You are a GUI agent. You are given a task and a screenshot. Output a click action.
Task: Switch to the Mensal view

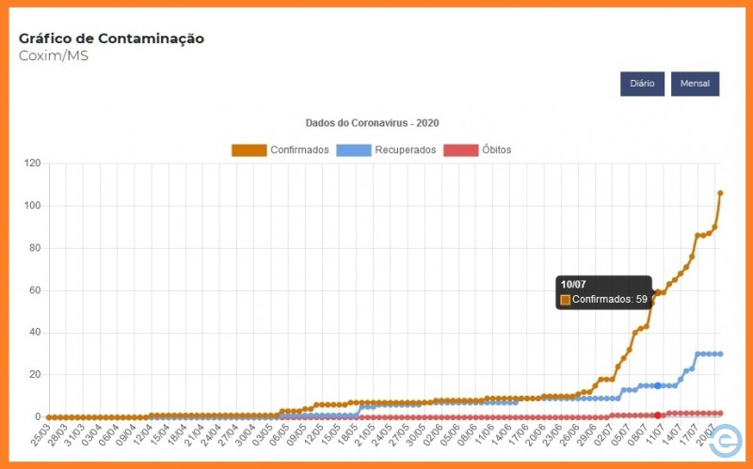(695, 84)
